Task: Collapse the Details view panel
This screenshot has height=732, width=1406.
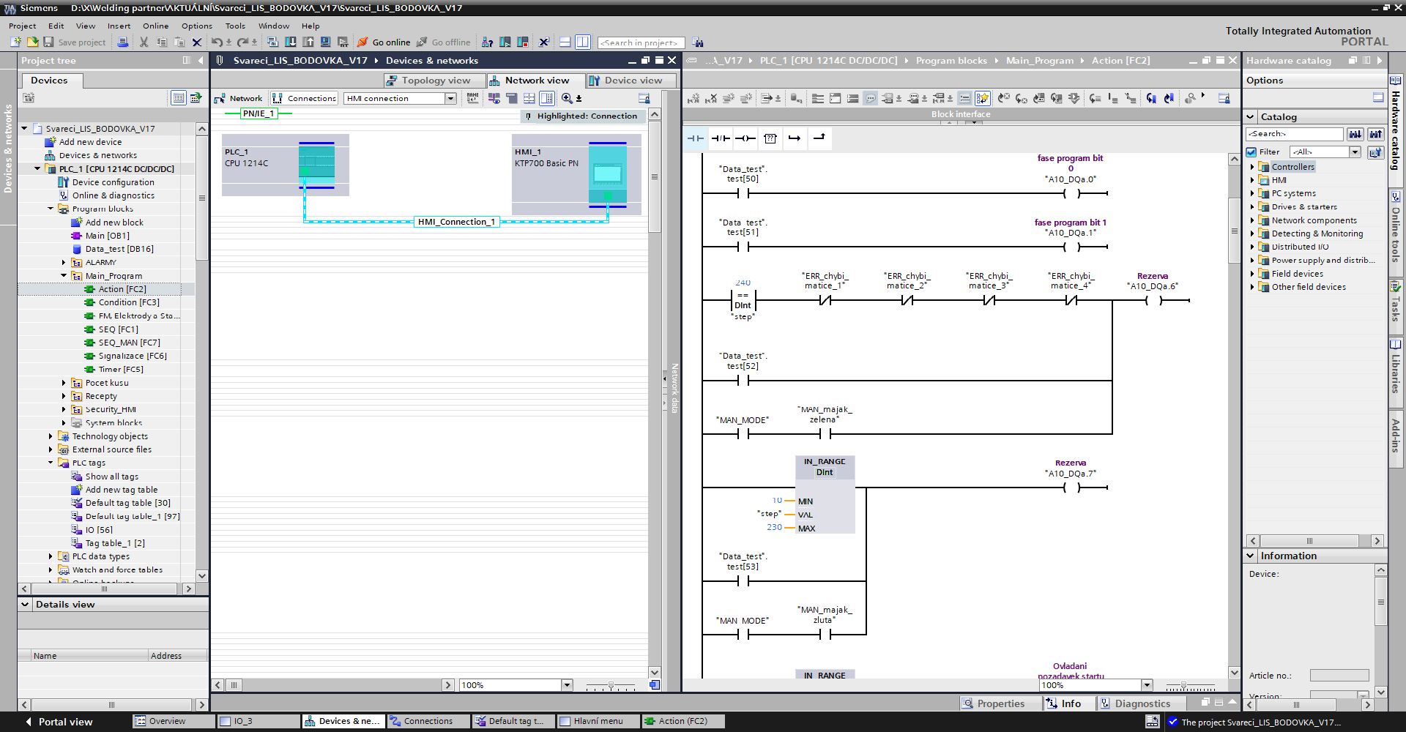Action: point(26,605)
